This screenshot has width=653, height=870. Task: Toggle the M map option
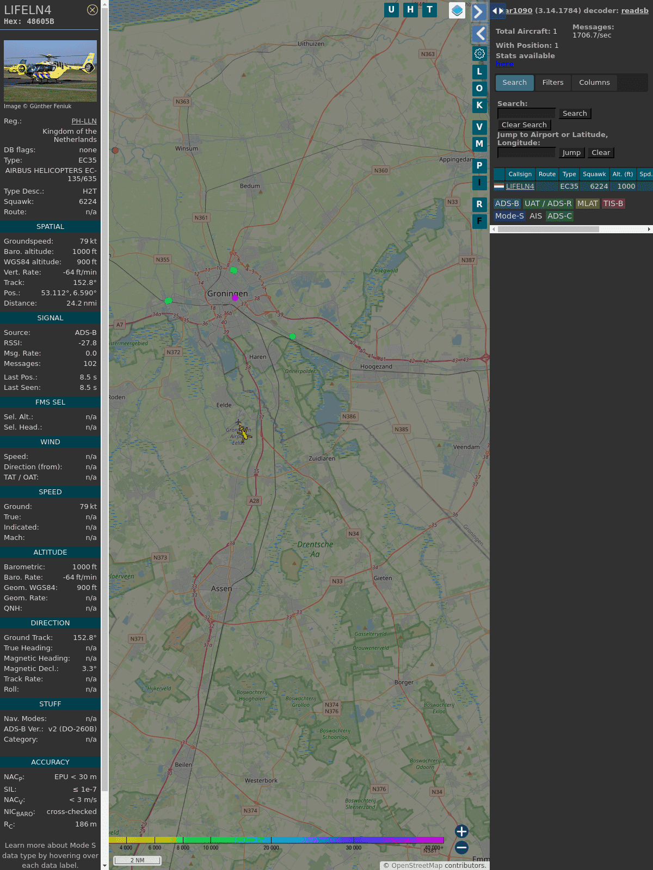click(479, 144)
